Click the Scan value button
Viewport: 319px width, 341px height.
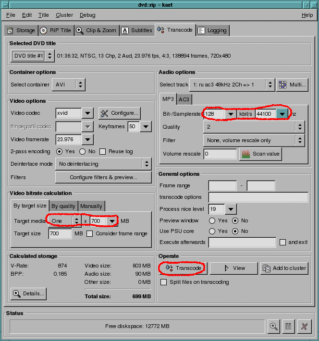pos(260,154)
